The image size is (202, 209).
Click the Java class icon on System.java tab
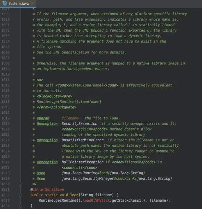[x=5, y=3]
